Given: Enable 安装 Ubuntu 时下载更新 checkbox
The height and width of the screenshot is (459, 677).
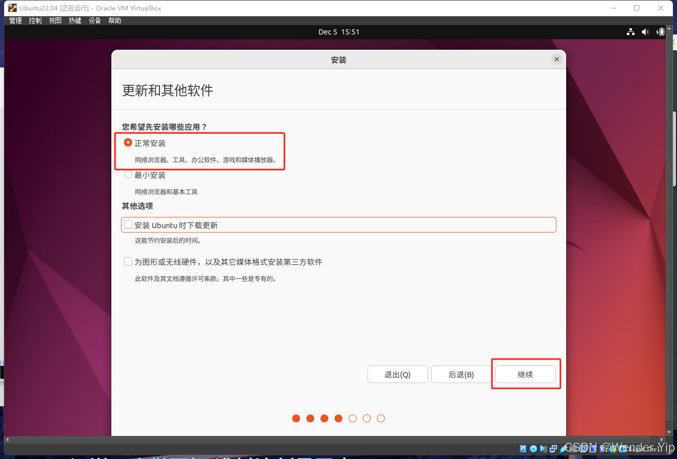Looking at the screenshot, I should tap(128, 225).
